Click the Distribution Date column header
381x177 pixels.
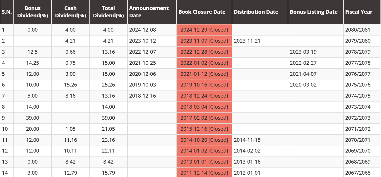[x=256, y=12]
